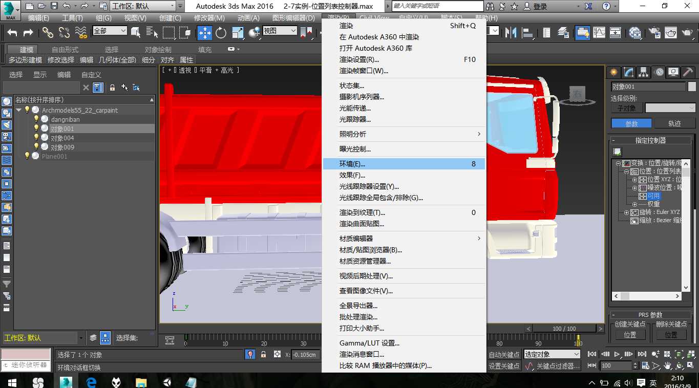Click the Select and Place tool
The width and height of the screenshot is (699, 388).
click(x=254, y=33)
